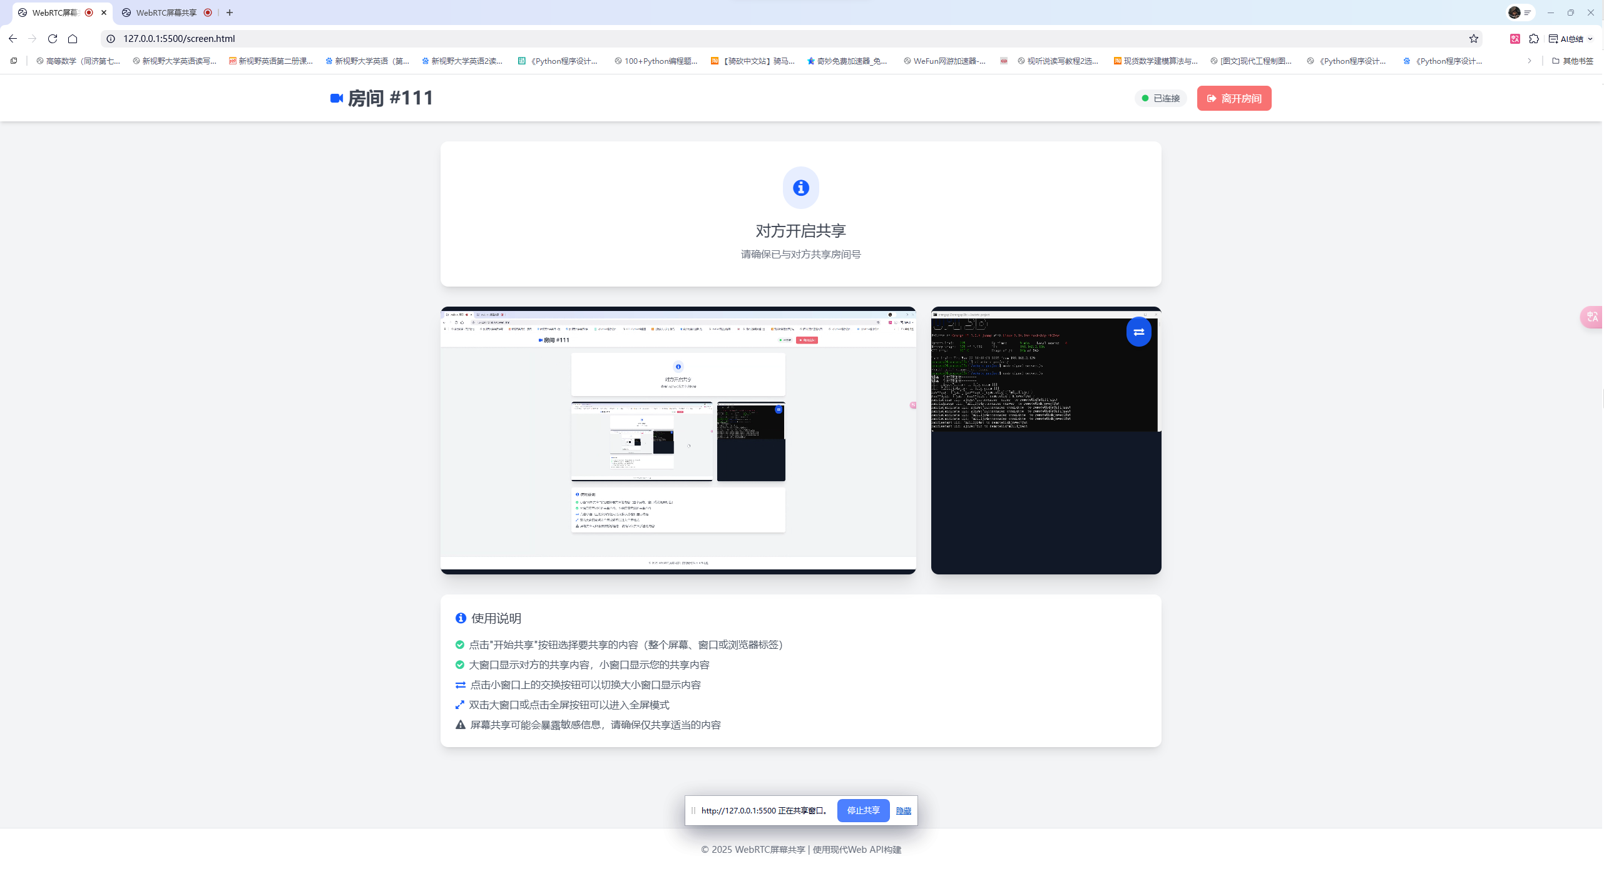Expand hidden bookmarks chevron
Screen dimensions: 1604x871
tap(1529, 61)
